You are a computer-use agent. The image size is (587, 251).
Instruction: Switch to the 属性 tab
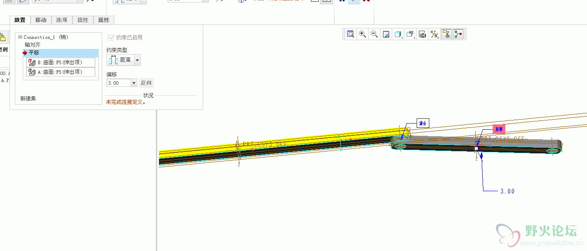(x=104, y=20)
